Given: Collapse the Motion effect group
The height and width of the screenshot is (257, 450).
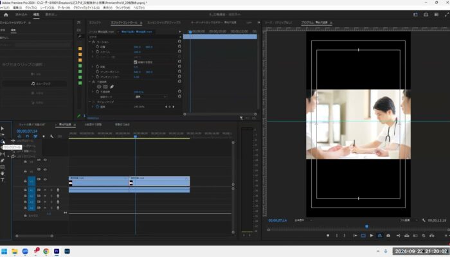Looking at the screenshot, I should point(89,42).
